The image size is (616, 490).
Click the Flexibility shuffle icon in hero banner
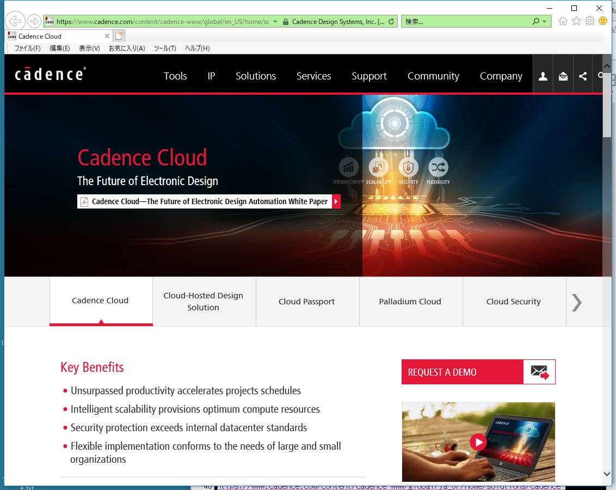click(438, 167)
